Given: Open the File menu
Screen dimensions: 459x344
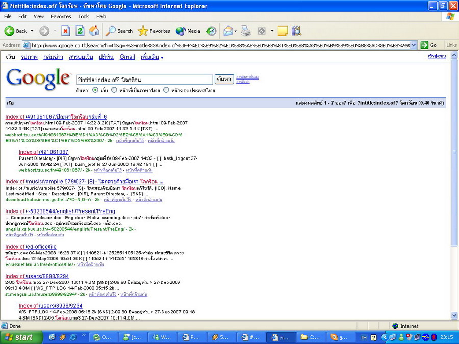Looking at the screenshot, I should coord(8,17).
